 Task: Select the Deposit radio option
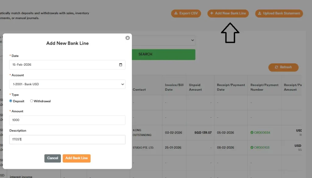(x=11, y=101)
